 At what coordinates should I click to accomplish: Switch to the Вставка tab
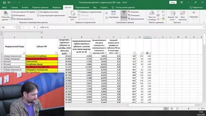point(25,7)
